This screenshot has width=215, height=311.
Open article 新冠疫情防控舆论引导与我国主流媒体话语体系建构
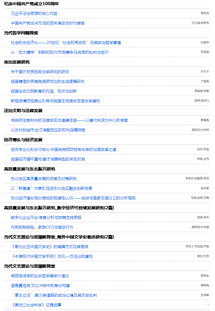tap(55, 101)
